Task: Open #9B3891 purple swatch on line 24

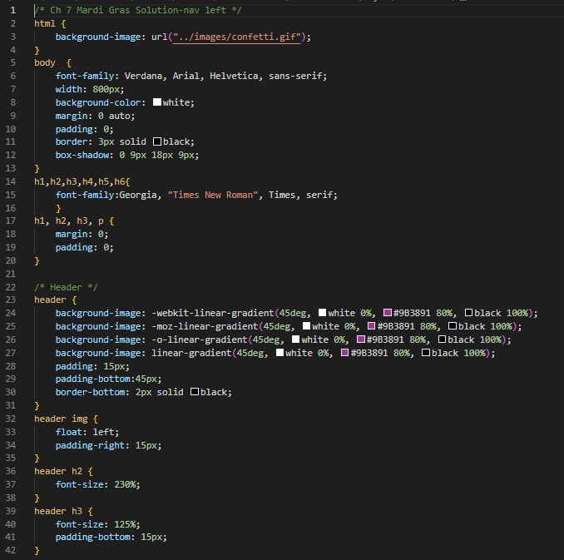Action: point(388,312)
